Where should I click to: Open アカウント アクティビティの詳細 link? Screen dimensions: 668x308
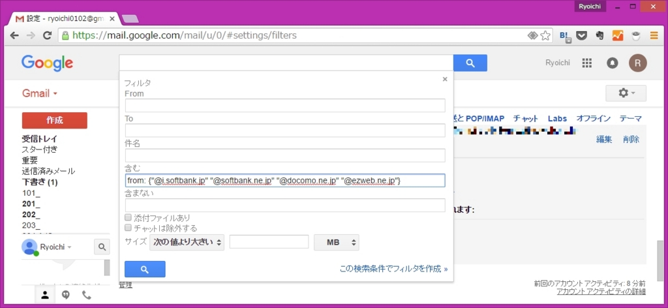[x=601, y=292]
